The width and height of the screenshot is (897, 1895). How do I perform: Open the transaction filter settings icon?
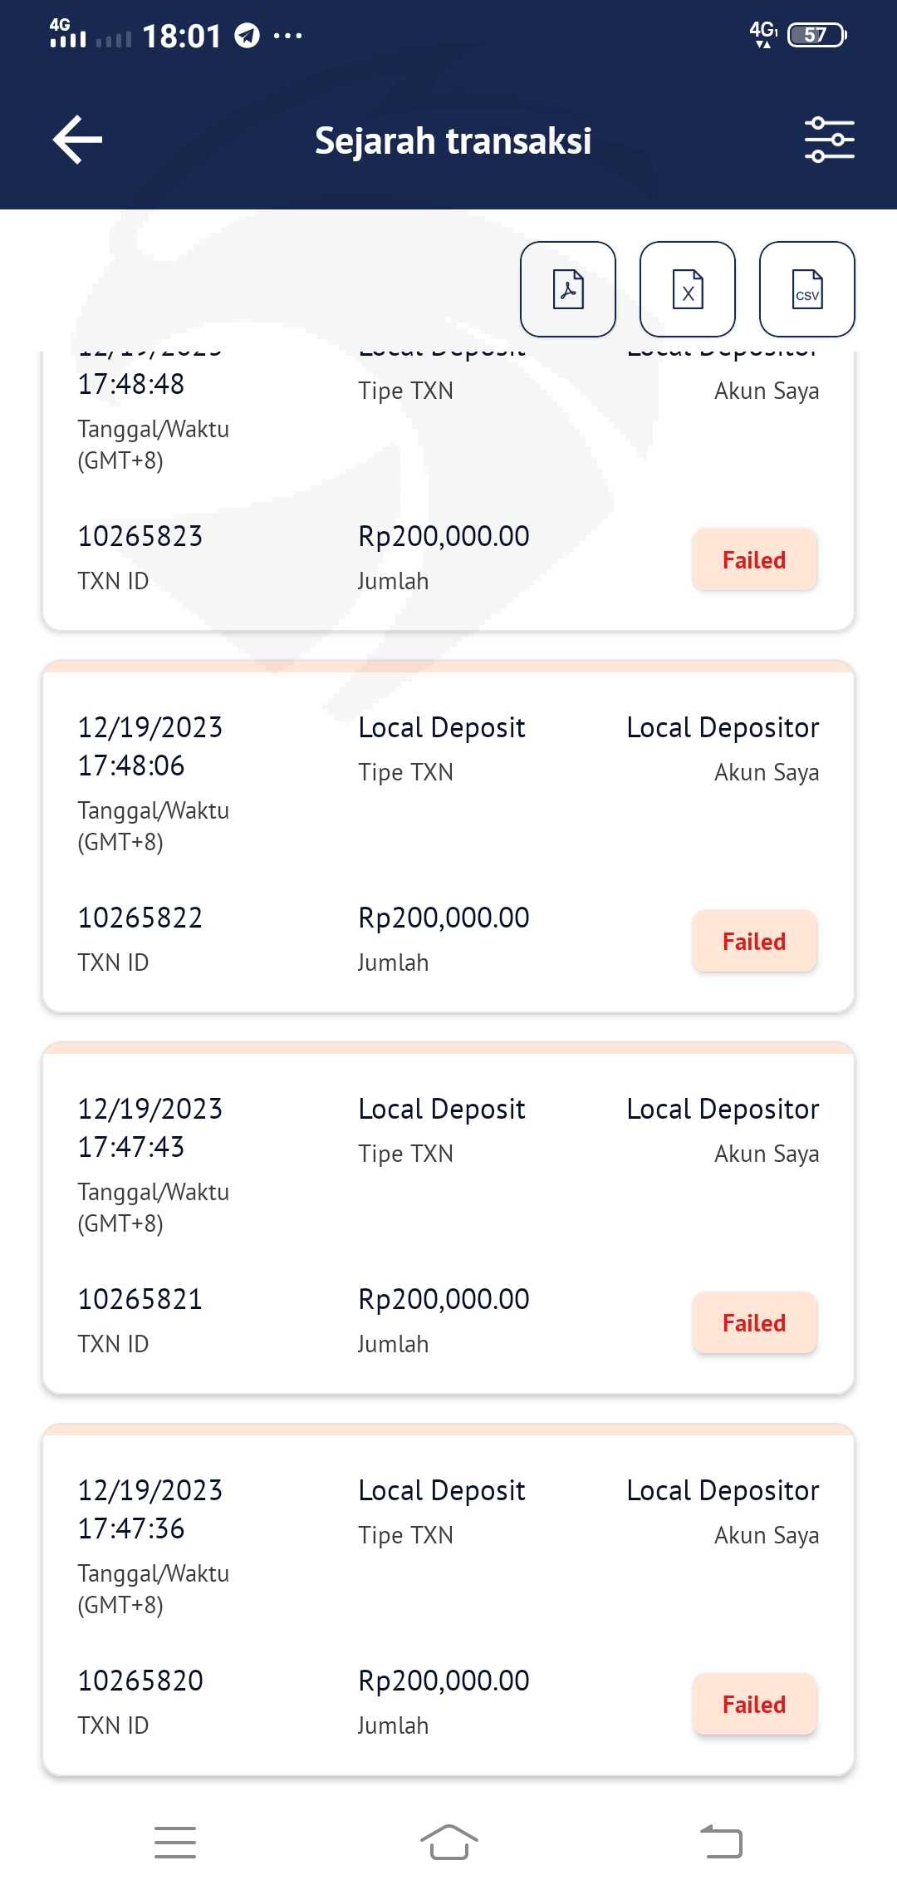point(829,140)
